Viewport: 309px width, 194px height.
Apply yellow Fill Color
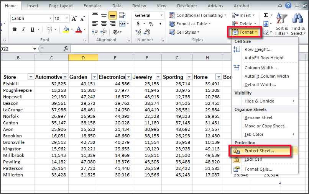[66, 29]
